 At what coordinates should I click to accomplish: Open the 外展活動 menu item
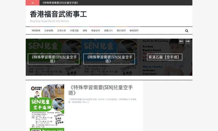(74, 30)
